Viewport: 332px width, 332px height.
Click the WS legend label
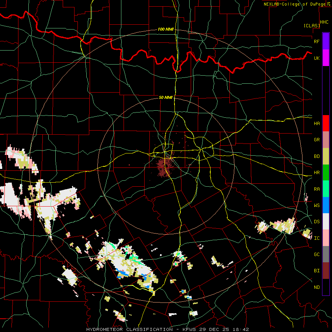[x=317, y=205]
